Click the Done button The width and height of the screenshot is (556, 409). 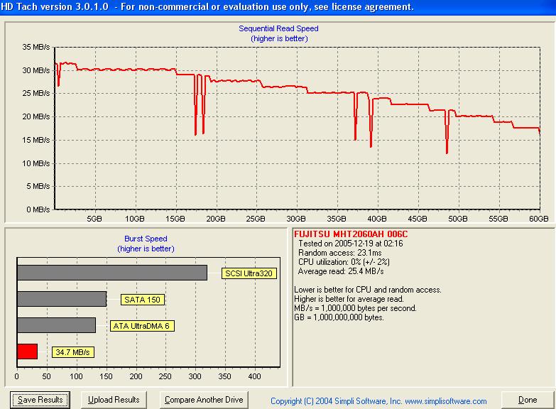tap(528, 400)
